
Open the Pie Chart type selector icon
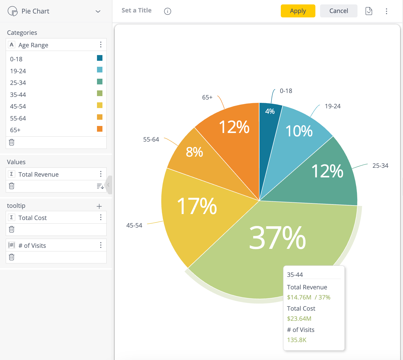[12, 11]
